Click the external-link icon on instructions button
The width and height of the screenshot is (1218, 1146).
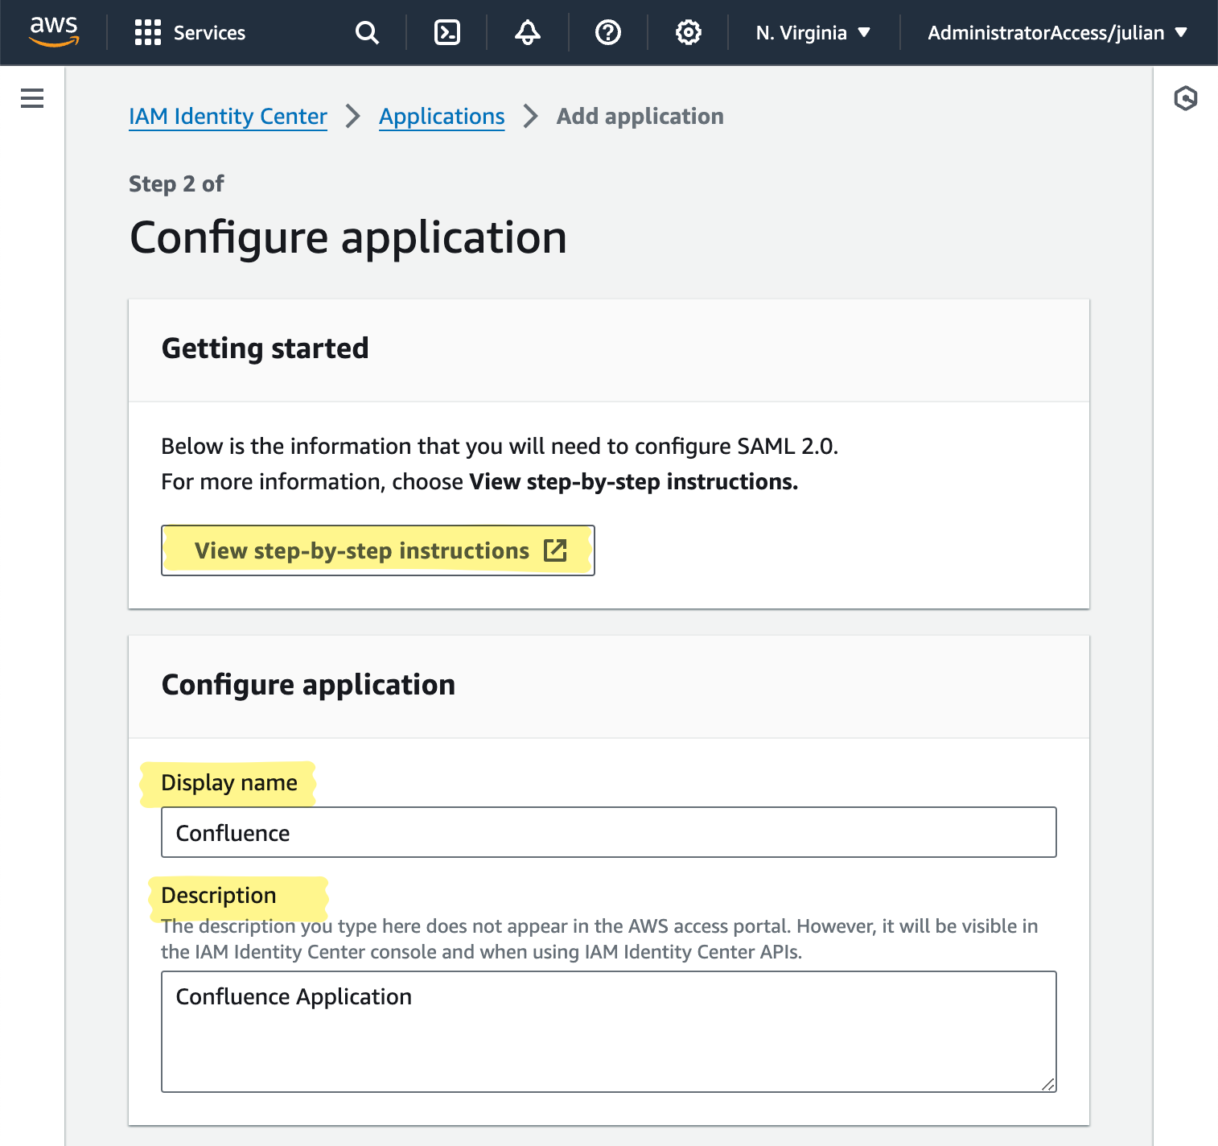pos(556,550)
